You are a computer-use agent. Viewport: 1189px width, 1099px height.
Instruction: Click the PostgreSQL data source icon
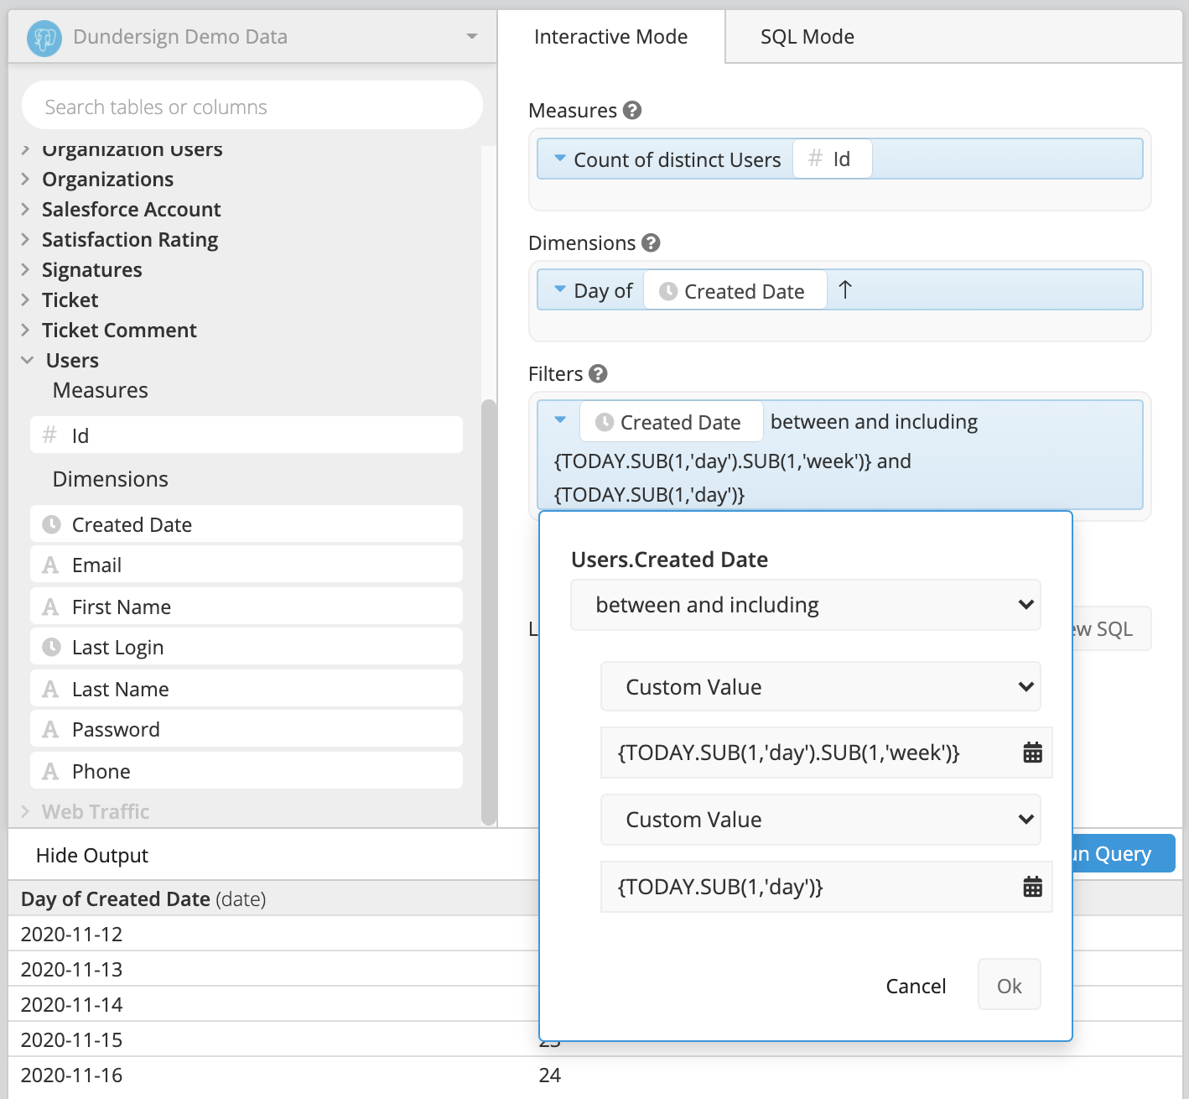(x=44, y=38)
